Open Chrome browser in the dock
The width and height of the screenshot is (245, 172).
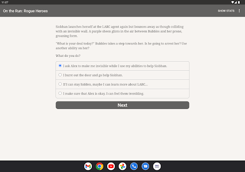[100, 166]
